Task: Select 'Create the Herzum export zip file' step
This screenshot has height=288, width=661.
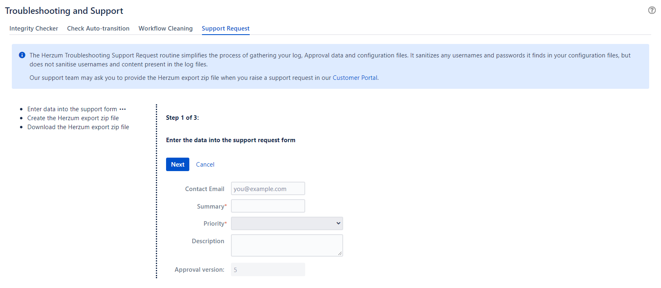Action: pos(73,118)
